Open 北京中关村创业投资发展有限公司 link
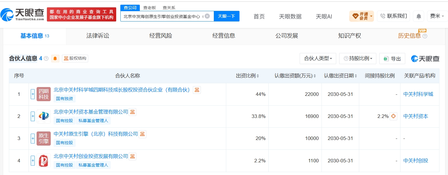This screenshot has width=448, height=175. (x=91, y=156)
